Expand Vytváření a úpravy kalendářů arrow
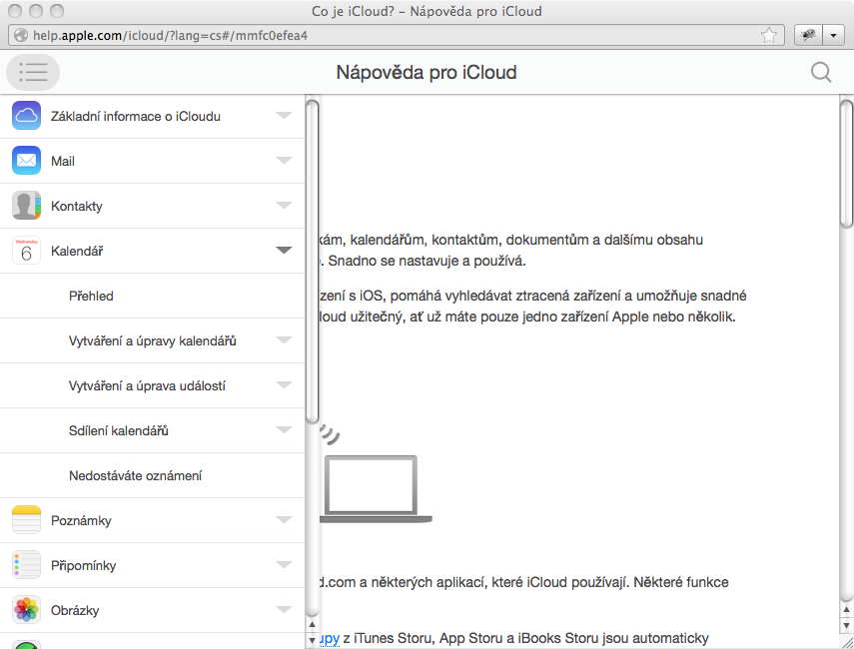854x649 pixels. [x=284, y=339]
